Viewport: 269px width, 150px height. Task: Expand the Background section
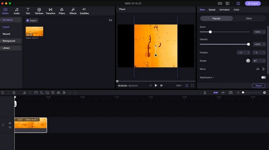pos(11,41)
